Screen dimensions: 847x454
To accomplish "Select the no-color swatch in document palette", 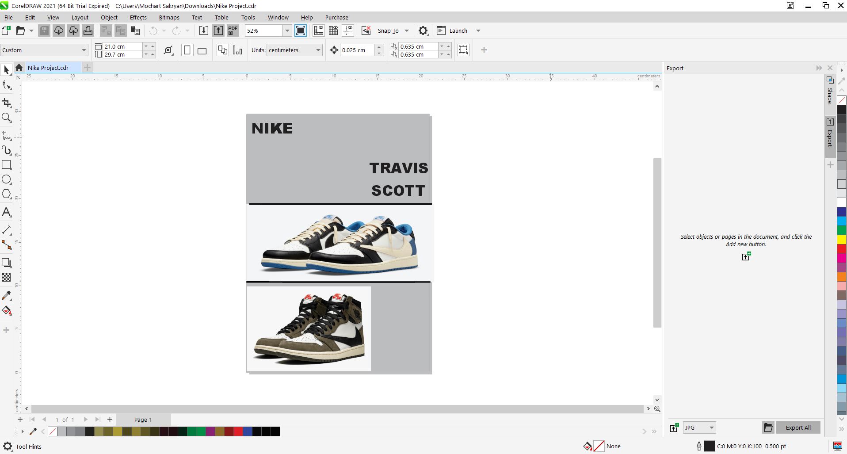I will coord(52,431).
